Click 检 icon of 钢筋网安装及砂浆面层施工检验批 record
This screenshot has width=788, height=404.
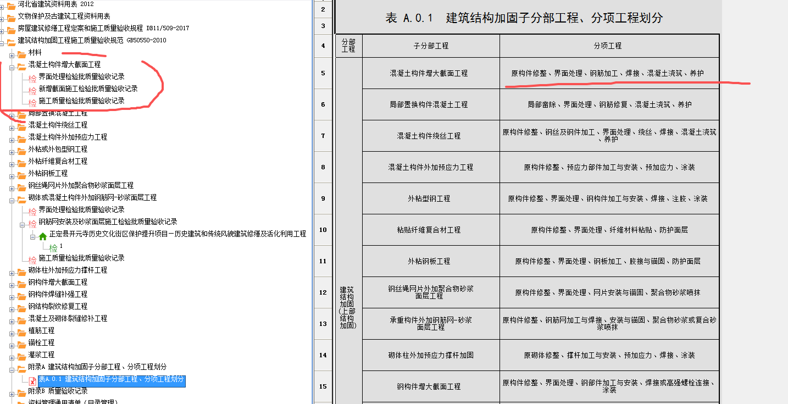click(32, 223)
